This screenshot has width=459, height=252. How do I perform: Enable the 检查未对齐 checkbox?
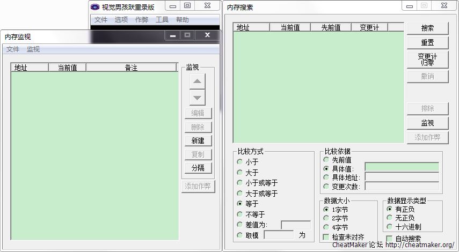point(326,236)
